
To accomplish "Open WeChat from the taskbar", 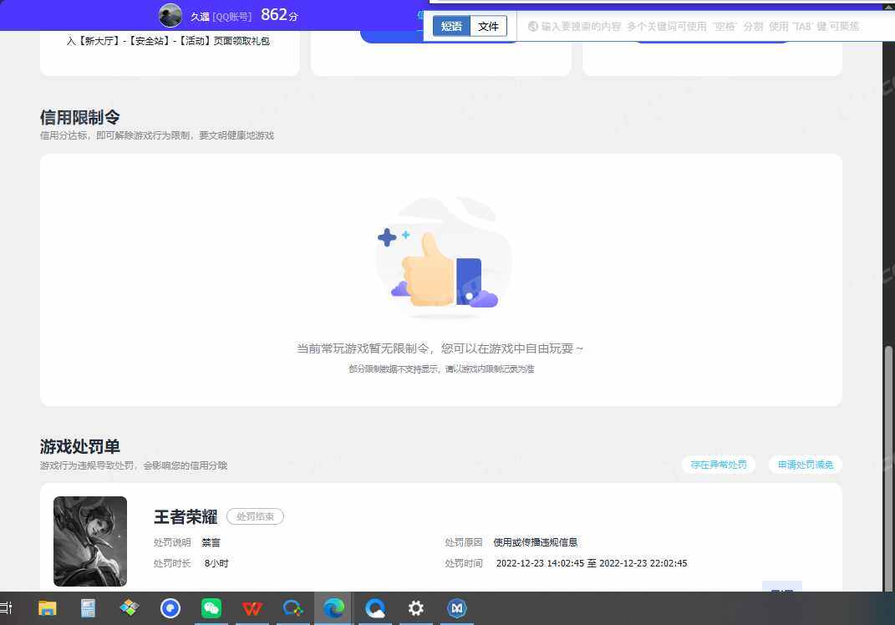I will 211,608.
